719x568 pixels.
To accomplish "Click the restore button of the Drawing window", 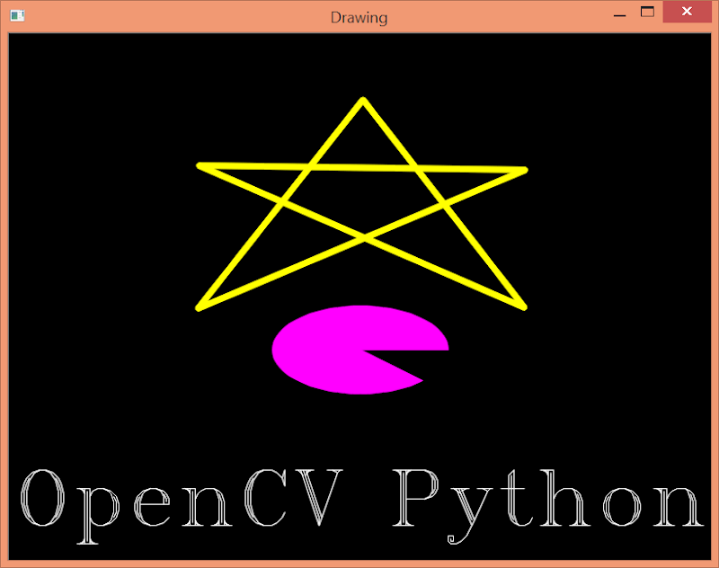I will [x=649, y=13].
